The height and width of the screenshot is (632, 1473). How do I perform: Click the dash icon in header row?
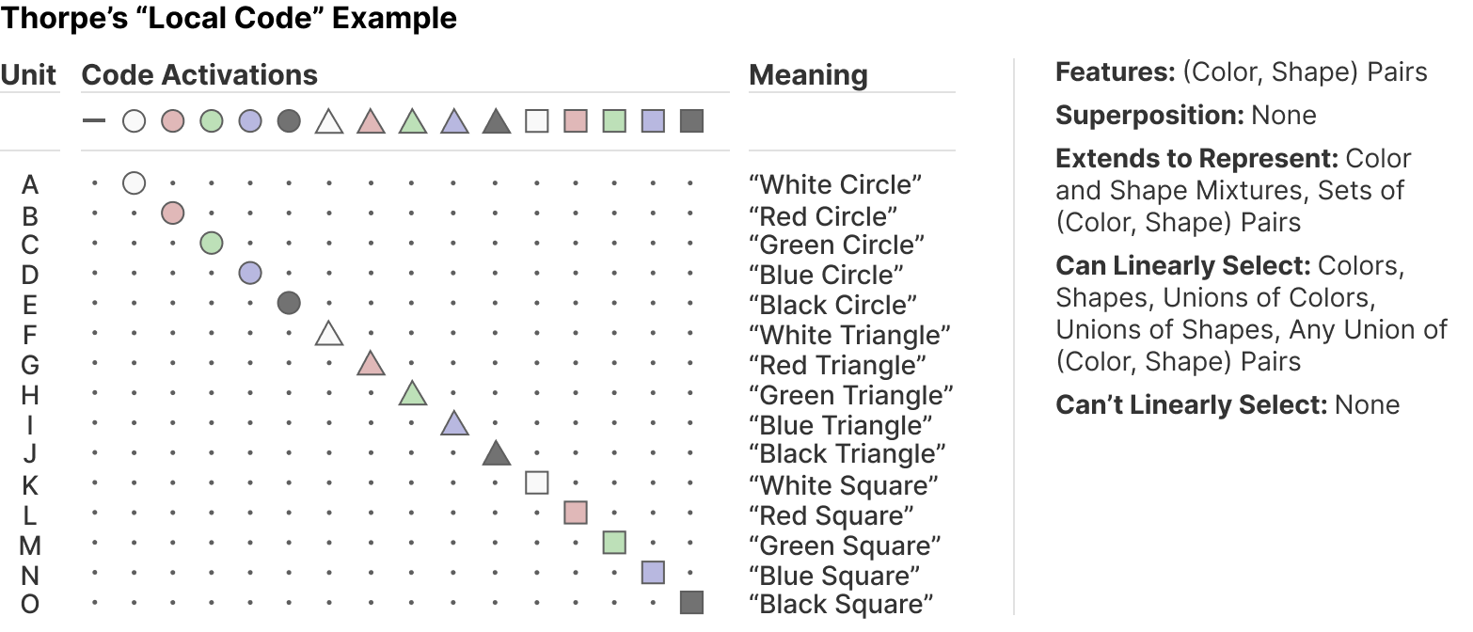pyautogui.click(x=94, y=120)
